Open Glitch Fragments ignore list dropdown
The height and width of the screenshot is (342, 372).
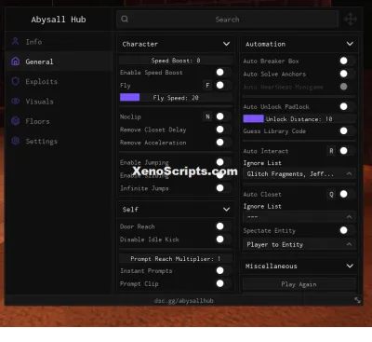[x=299, y=174]
